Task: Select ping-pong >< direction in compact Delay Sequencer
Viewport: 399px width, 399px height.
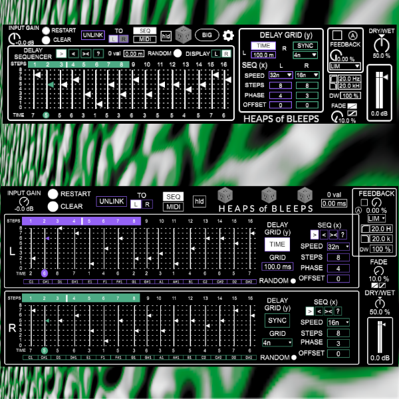Action: (x=86, y=54)
